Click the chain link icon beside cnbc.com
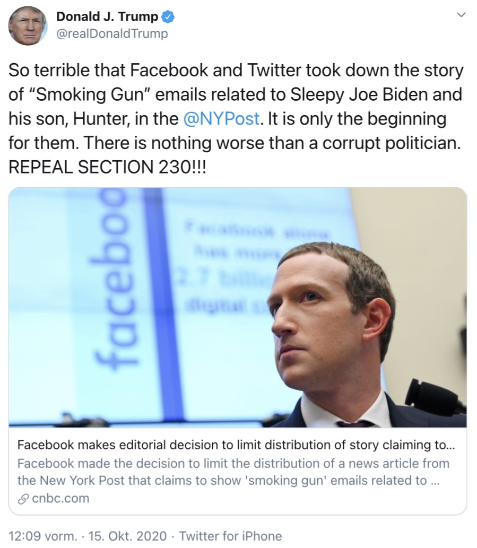The height and width of the screenshot is (548, 477). coord(23,498)
